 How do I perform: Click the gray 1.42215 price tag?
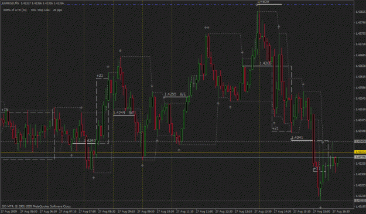point(360,201)
